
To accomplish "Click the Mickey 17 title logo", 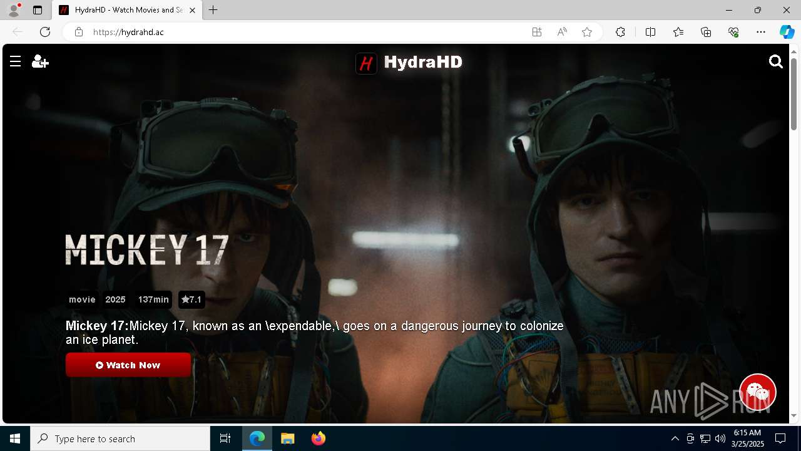I will 147,250.
